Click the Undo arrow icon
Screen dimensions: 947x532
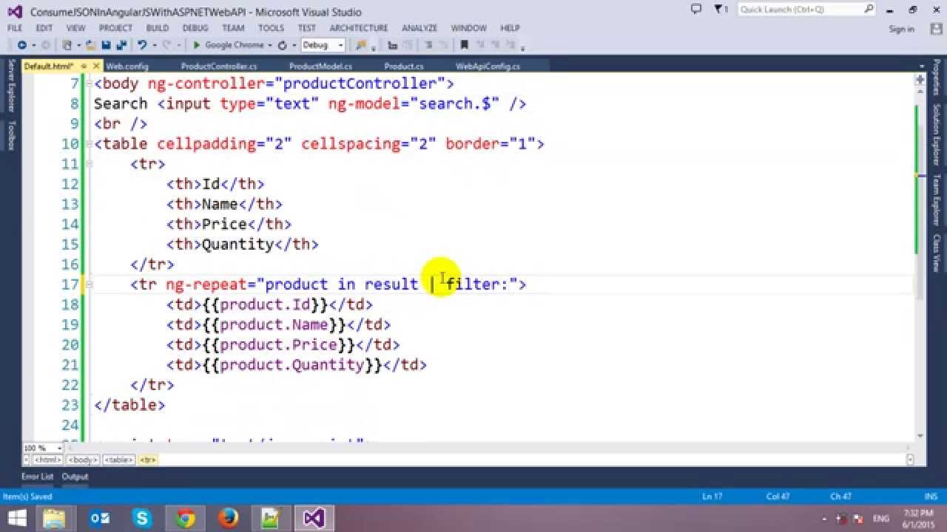click(x=142, y=45)
